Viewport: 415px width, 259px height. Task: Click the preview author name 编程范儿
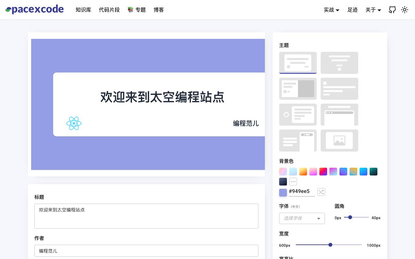pos(246,123)
